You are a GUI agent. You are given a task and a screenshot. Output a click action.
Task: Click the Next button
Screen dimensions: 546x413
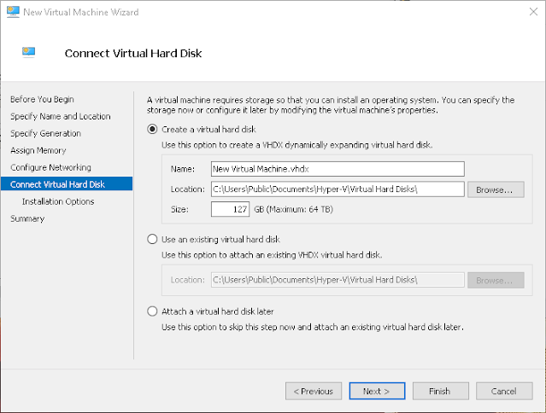click(x=377, y=391)
